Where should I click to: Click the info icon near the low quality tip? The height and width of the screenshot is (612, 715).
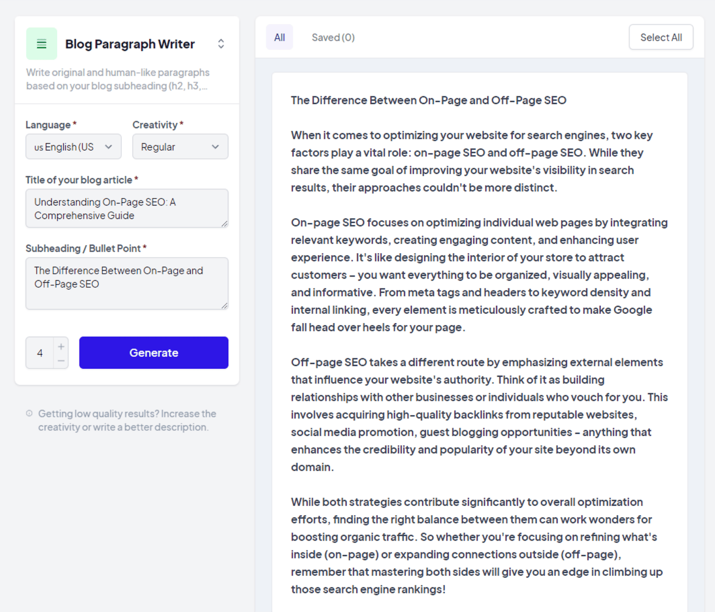(29, 413)
